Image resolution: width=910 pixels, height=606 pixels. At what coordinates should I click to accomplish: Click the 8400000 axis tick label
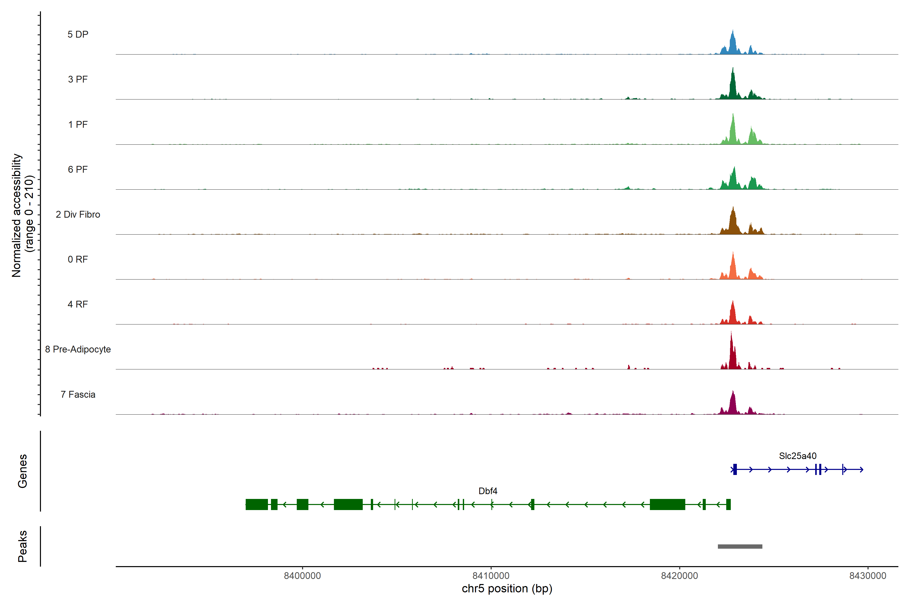coord(302,575)
